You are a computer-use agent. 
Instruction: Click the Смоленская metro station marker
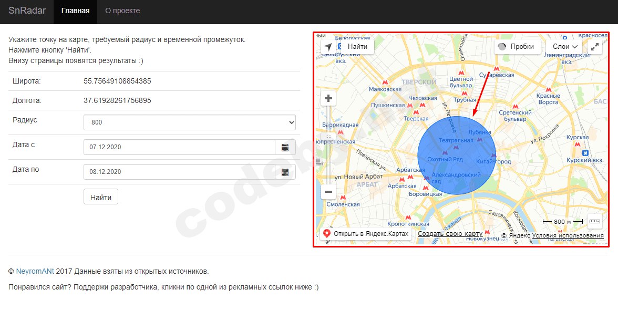point(343,198)
